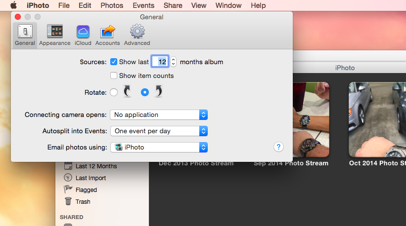Click the Last 12 Months calendar icon
406x226 pixels.
click(68, 166)
